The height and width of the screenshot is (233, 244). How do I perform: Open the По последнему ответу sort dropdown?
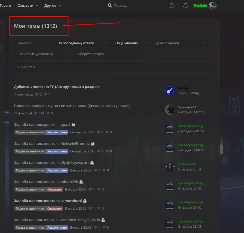point(82,43)
